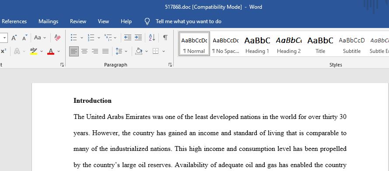
Task: Apply text effects outlined A icon
Action: [x=17, y=51]
